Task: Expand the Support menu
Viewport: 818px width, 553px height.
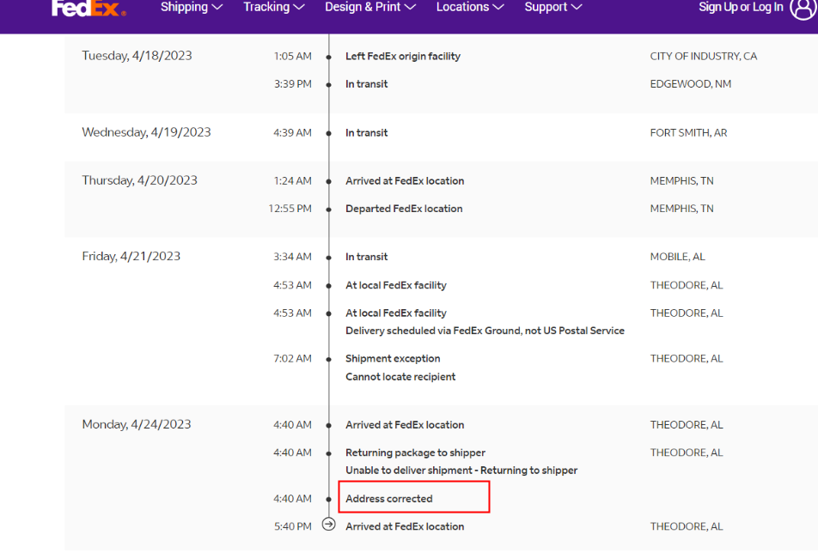Action: (x=553, y=8)
